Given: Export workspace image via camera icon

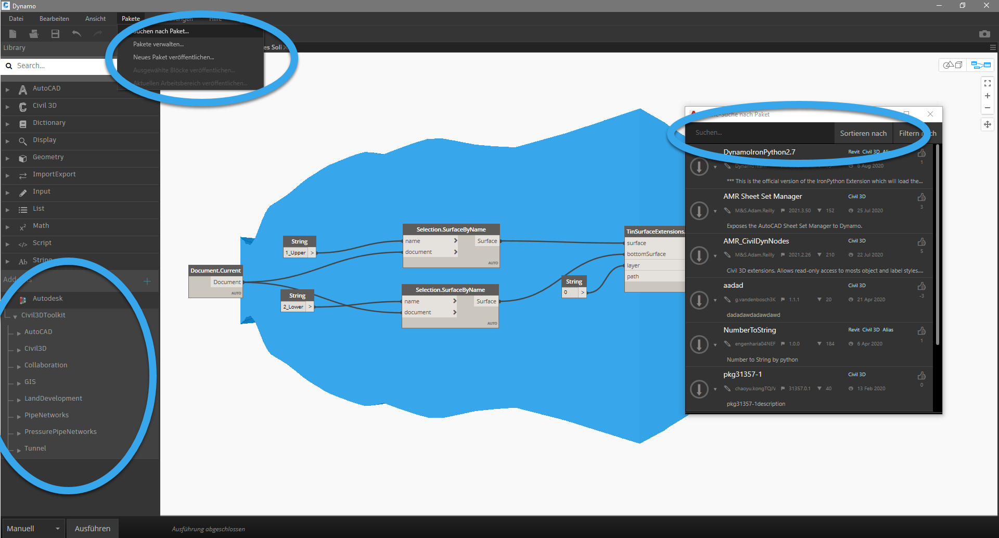Looking at the screenshot, I should click(985, 33).
